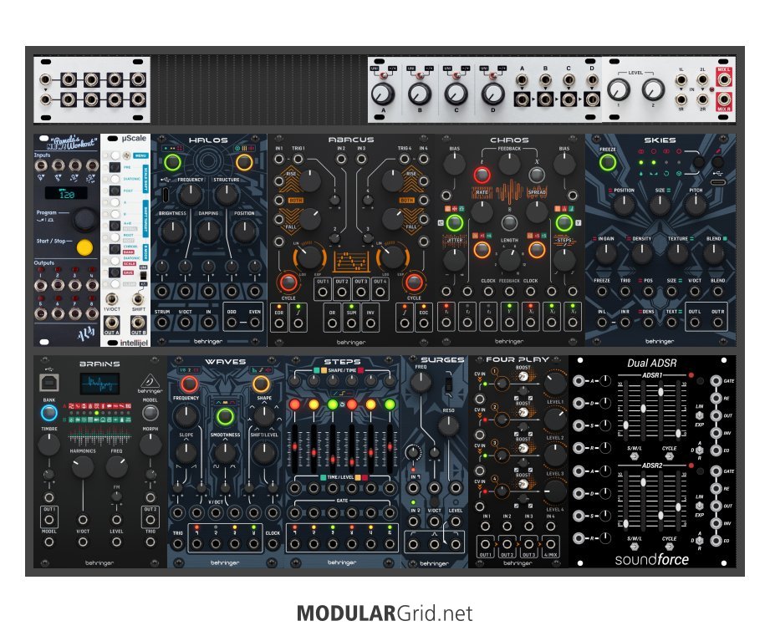This screenshot has height=631, width=770.
Task: Click the PITCH knob on Skies
Action: coord(696,206)
